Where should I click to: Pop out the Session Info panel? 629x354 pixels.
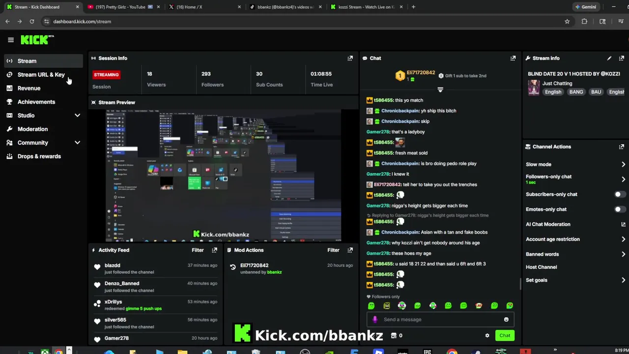pyautogui.click(x=350, y=58)
